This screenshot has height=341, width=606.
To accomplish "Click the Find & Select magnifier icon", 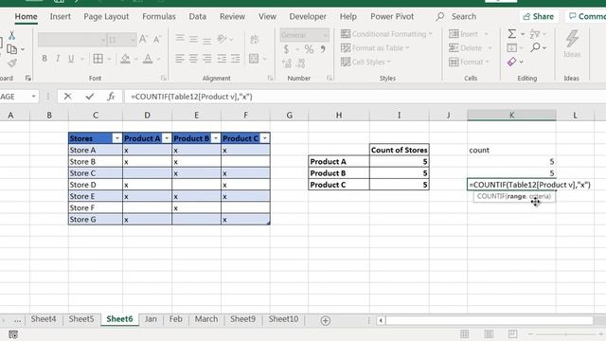I will (535, 47).
